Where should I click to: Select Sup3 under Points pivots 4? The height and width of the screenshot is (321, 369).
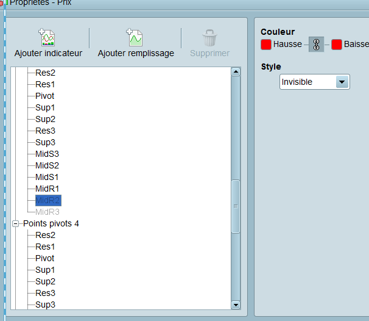click(x=45, y=305)
